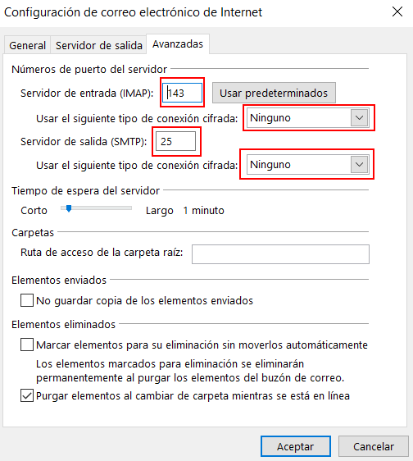Open the SMTP encrypted connection type dropdown
Viewport: 413px width, 461px height.
[308, 164]
